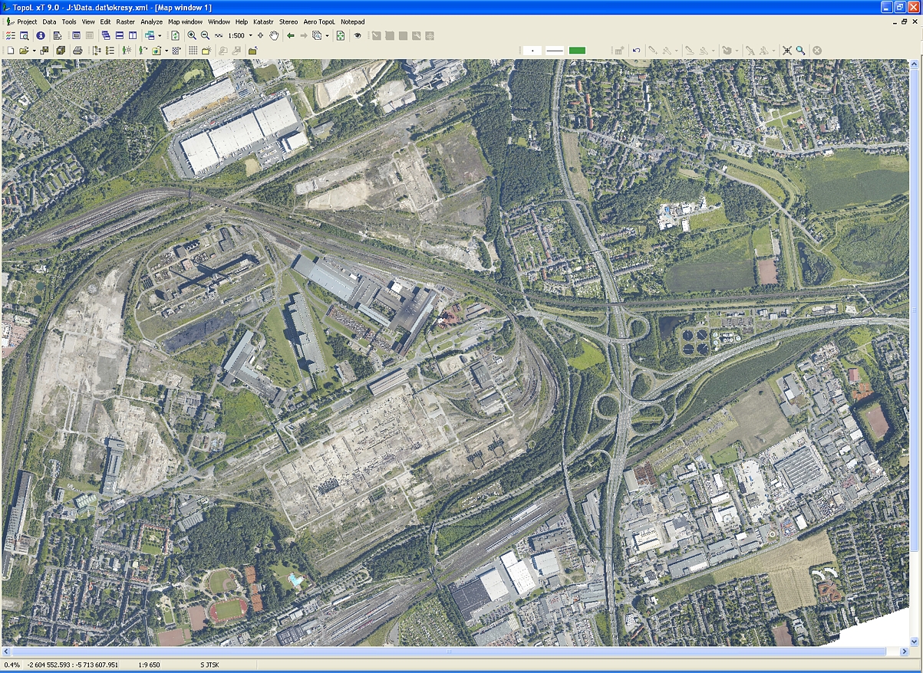This screenshot has height=673, width=923.
Task: Click the zoom in magnifier icon
Action: pyautogui.click(x=192, y=36)
